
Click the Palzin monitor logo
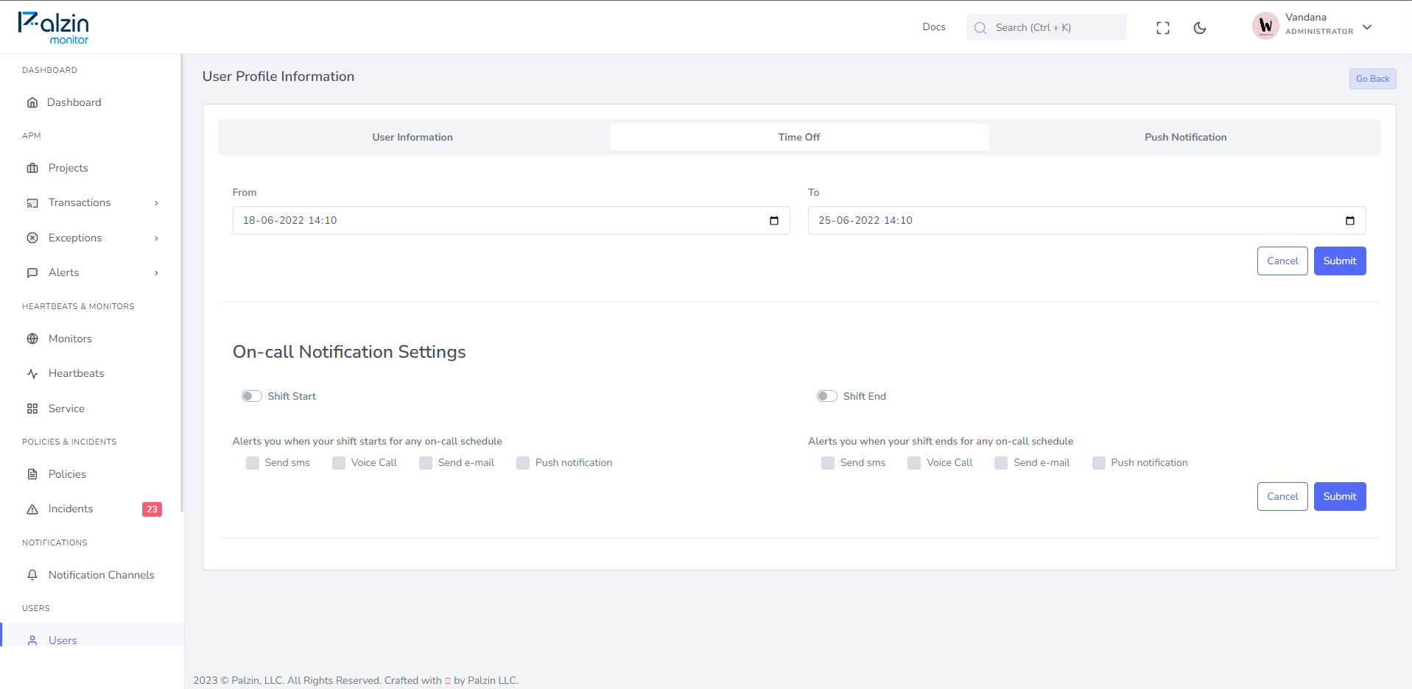[53, 28]
